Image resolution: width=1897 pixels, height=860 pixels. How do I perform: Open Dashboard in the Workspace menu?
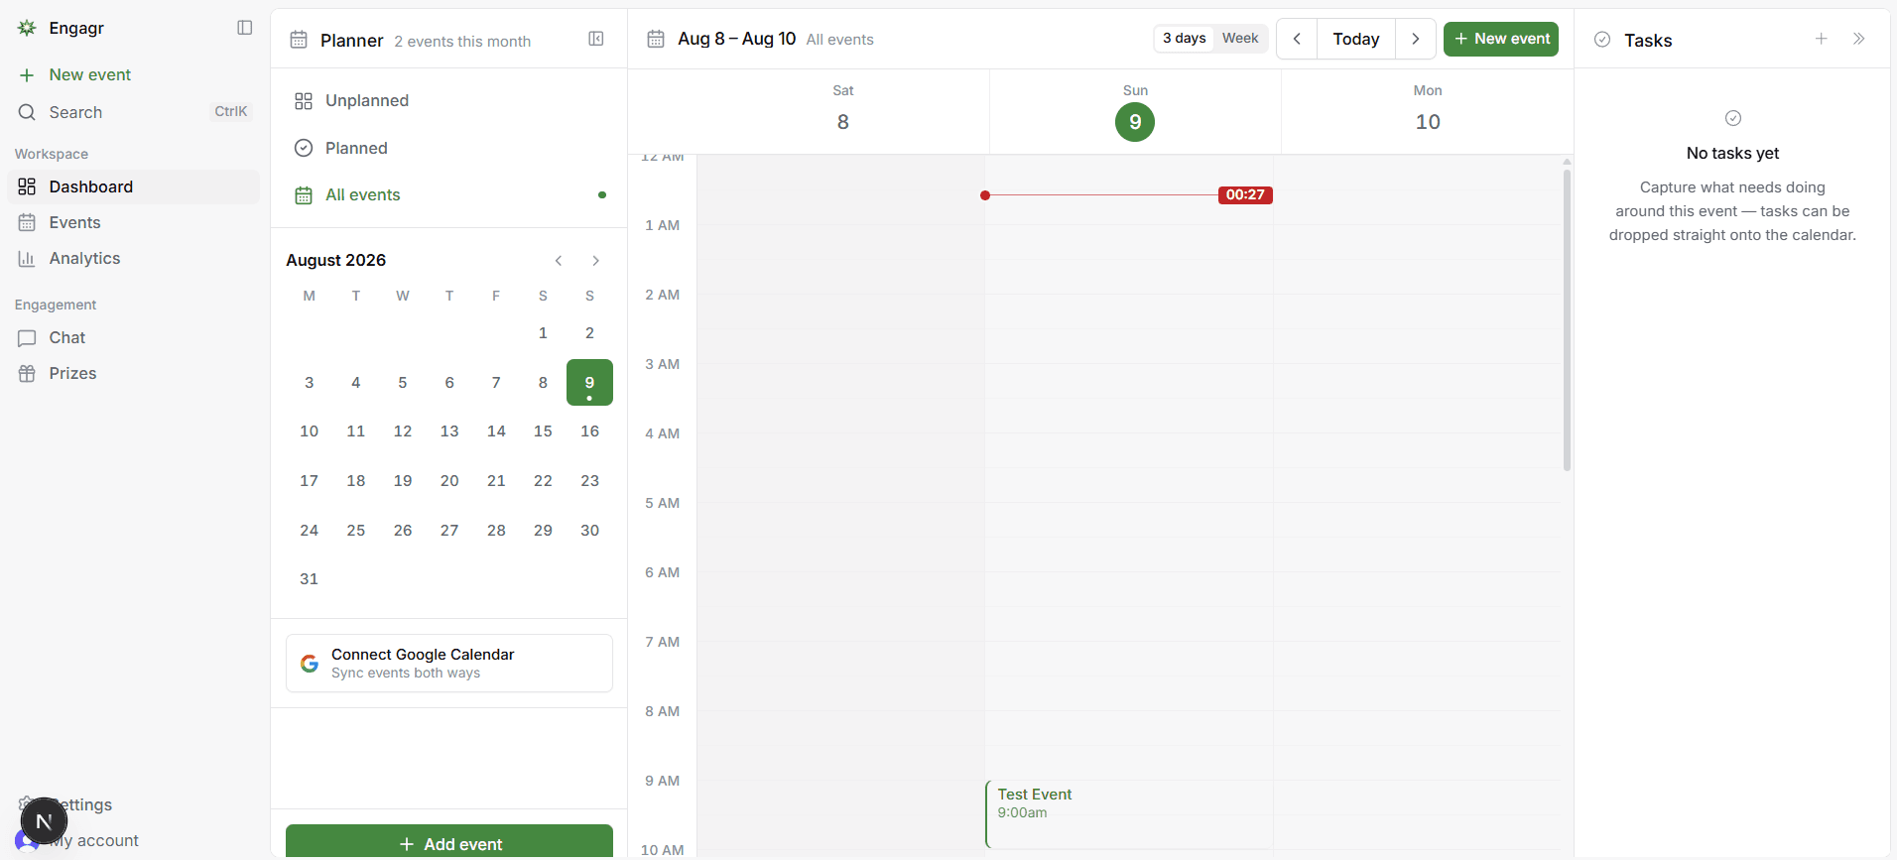(133, 186)
